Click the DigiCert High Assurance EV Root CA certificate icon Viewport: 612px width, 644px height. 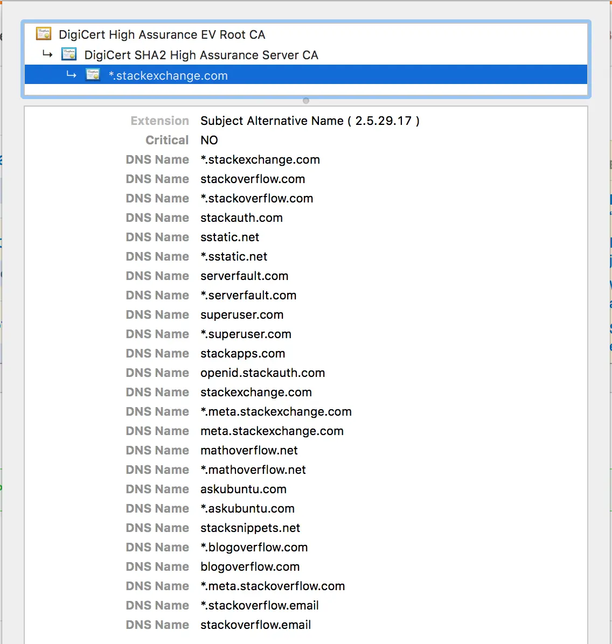[44, 34]
